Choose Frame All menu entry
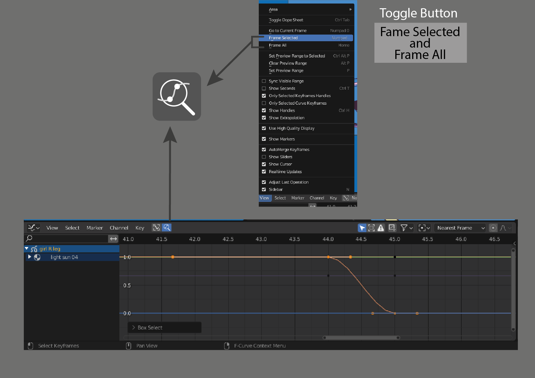This screenshot has width=535, height=378. click(306, 45)
